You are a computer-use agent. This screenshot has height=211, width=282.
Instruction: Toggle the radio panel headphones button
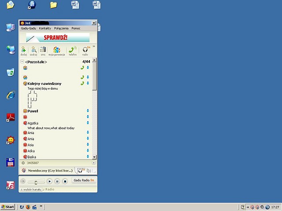pyautogui.click(x=81, y=171)
